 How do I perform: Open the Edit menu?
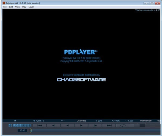point(11,7)
